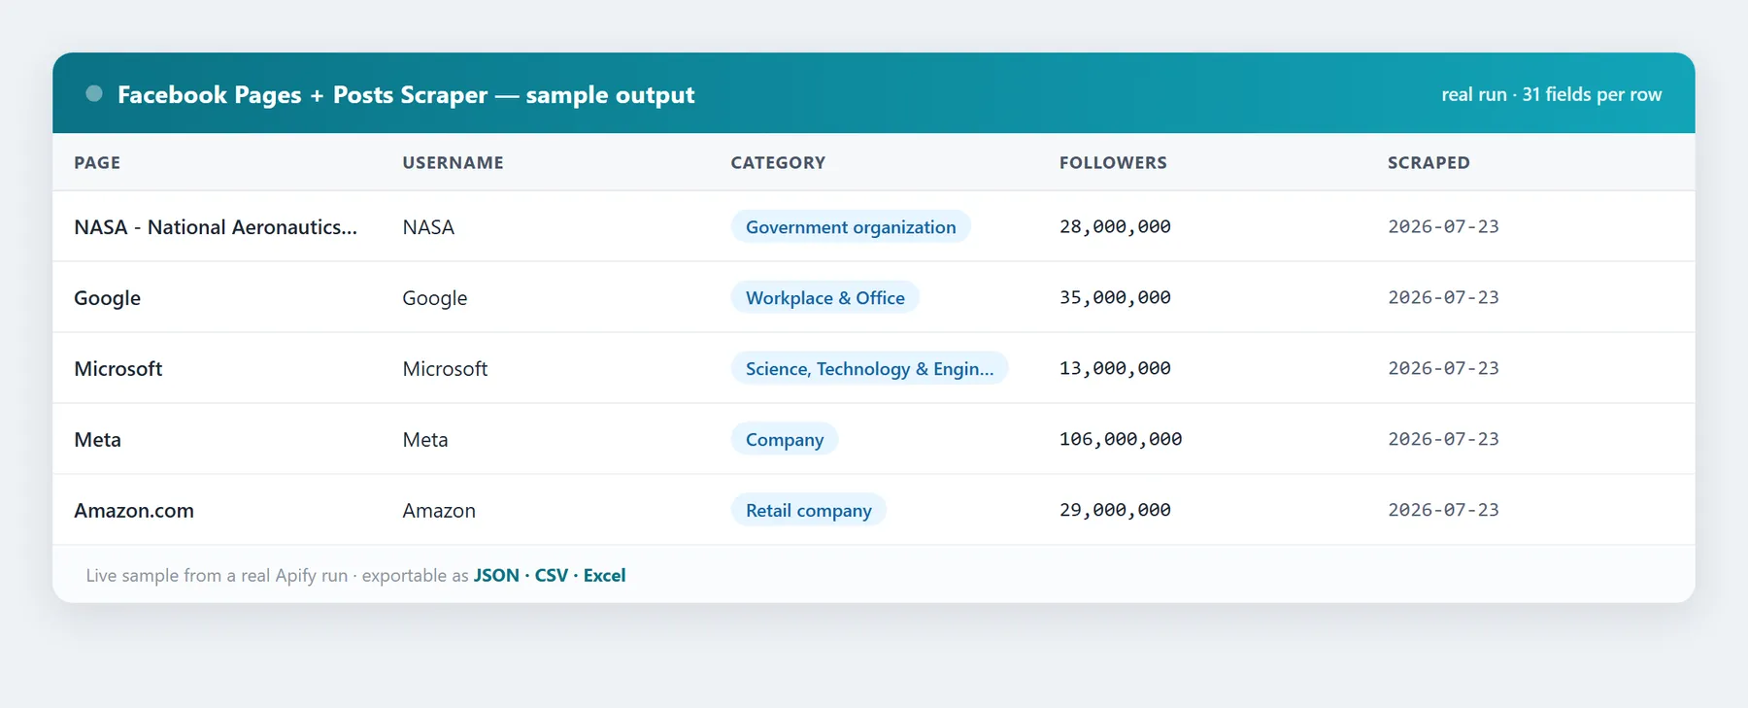The height and width of the screenshot is (708, 1748).
Task: Click the Google username cell
Action: (434, 297)
